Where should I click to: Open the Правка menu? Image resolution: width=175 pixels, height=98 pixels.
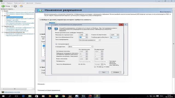click(x=10, y=3)
